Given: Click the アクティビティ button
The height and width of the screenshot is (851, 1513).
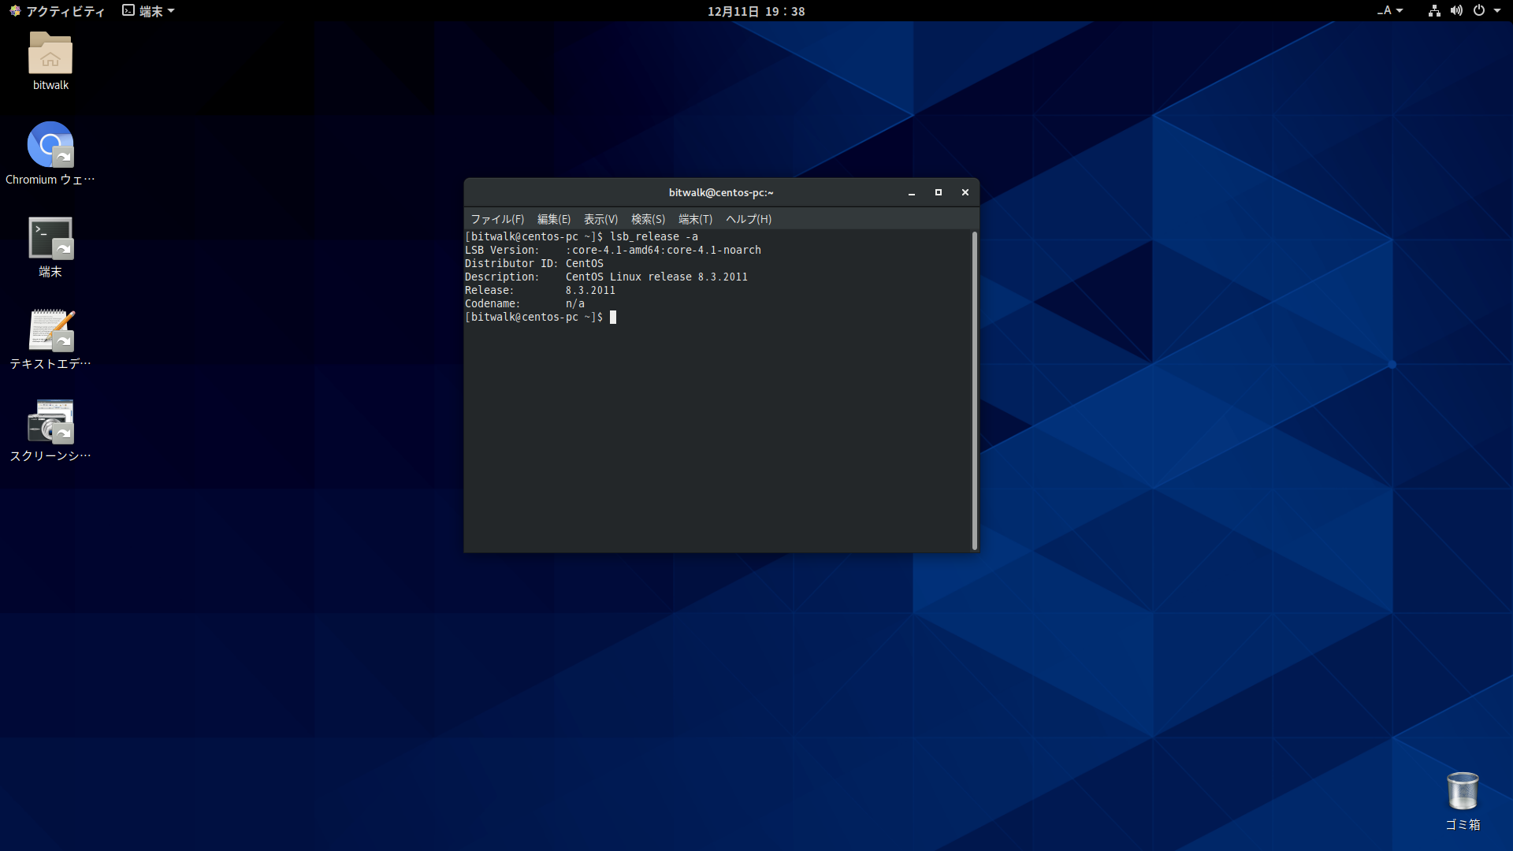Looking at the screenshot, I should coord(57,11).
